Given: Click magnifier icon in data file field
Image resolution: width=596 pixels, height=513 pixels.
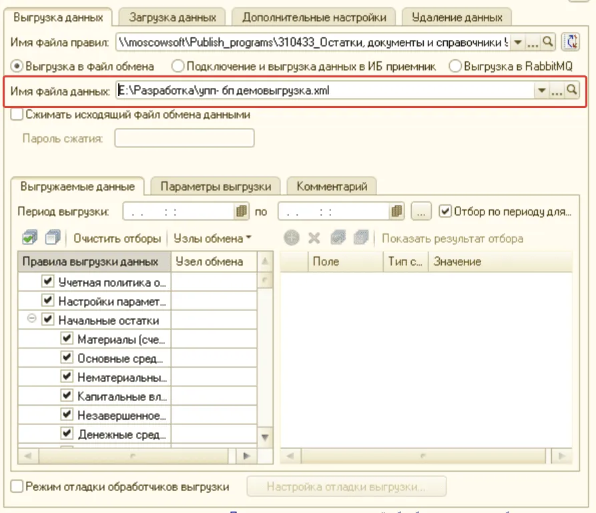Looking at the screenshot, I should 572,91.
